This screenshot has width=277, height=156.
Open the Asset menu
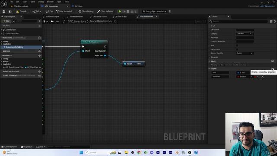(x=25, y=2)
